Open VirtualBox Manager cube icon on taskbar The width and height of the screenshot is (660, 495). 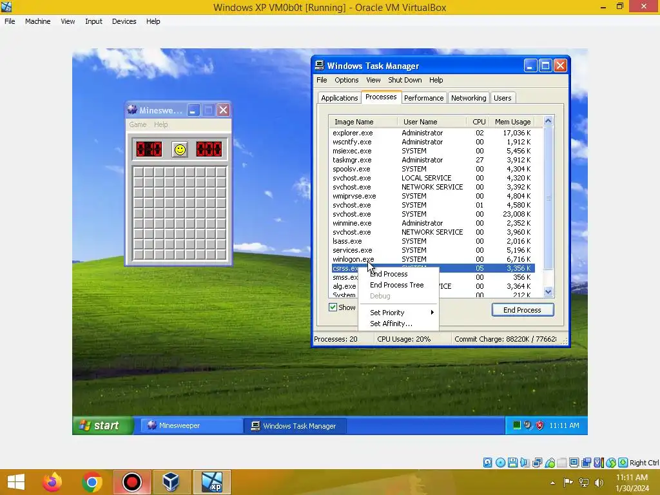coord(171,482)
